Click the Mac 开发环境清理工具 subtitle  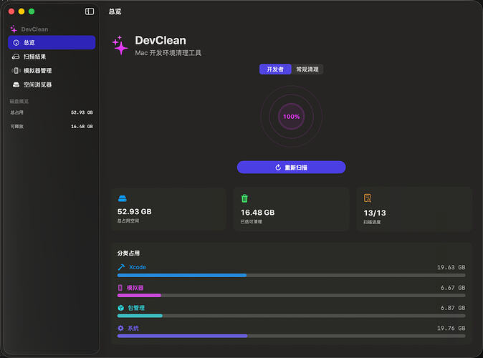[168, 53]
